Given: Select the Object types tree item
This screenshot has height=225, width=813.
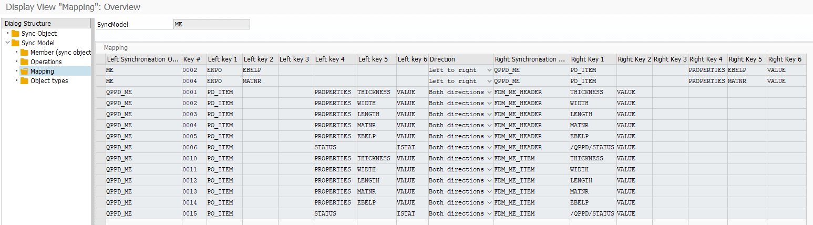Looking at the screenshot, I should [x=49, y=81].
